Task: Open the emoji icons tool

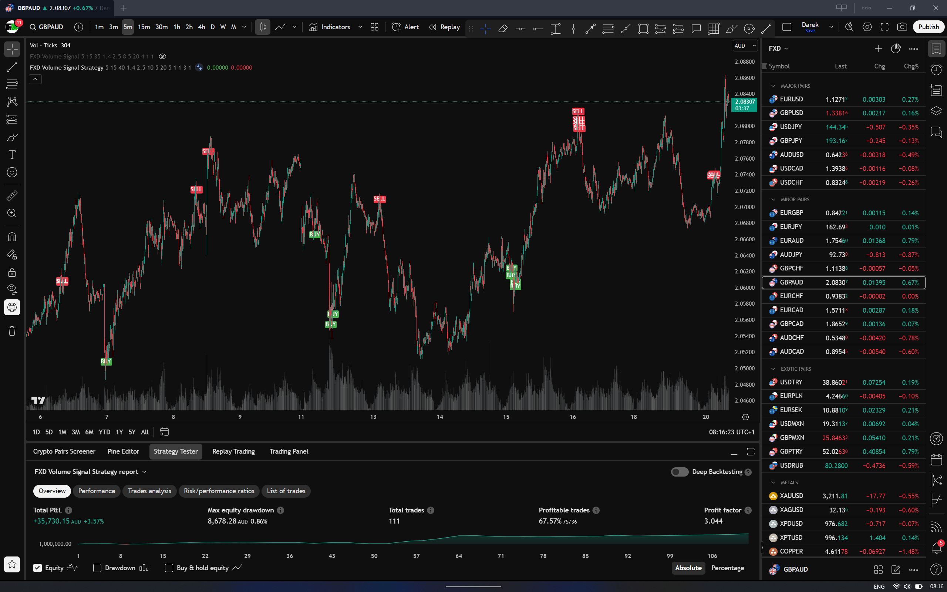Action: coord(12,172)
